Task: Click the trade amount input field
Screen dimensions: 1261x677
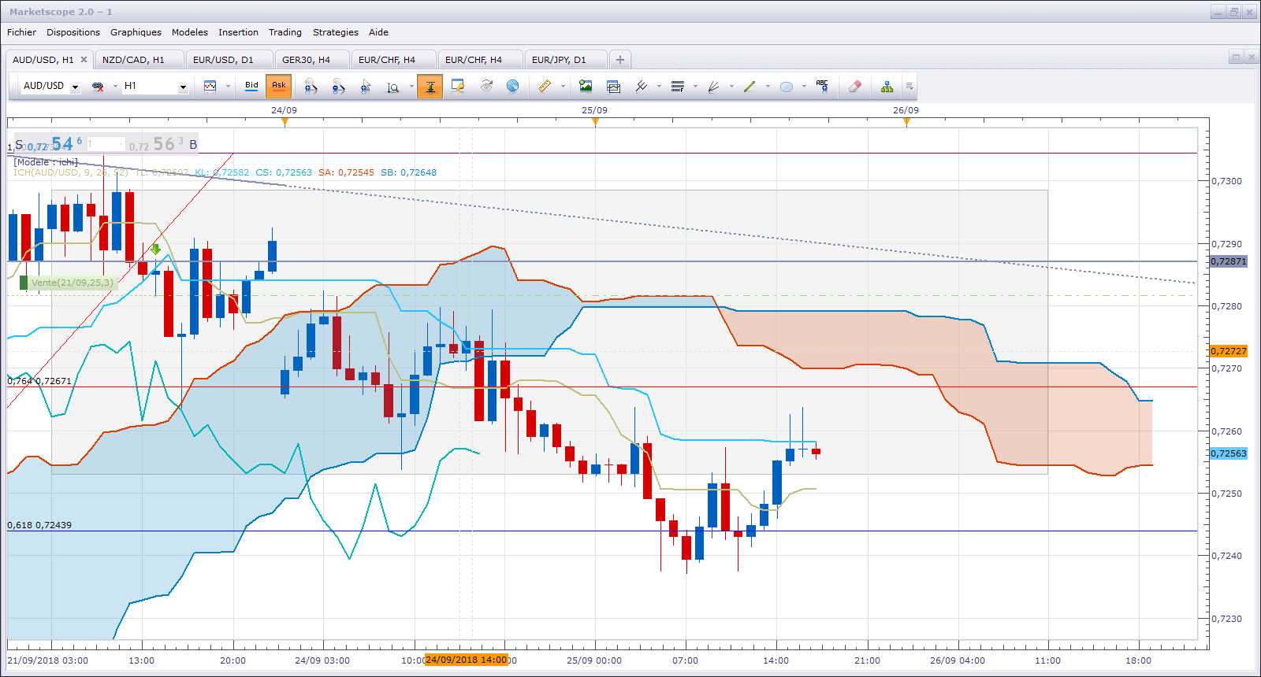Action: pos(106,144)
